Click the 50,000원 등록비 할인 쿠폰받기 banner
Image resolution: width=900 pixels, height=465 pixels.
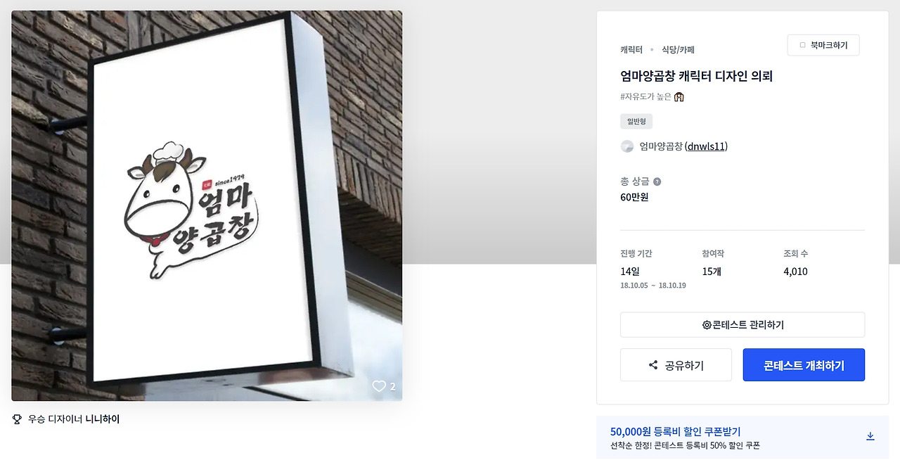(x=742, y=438)
